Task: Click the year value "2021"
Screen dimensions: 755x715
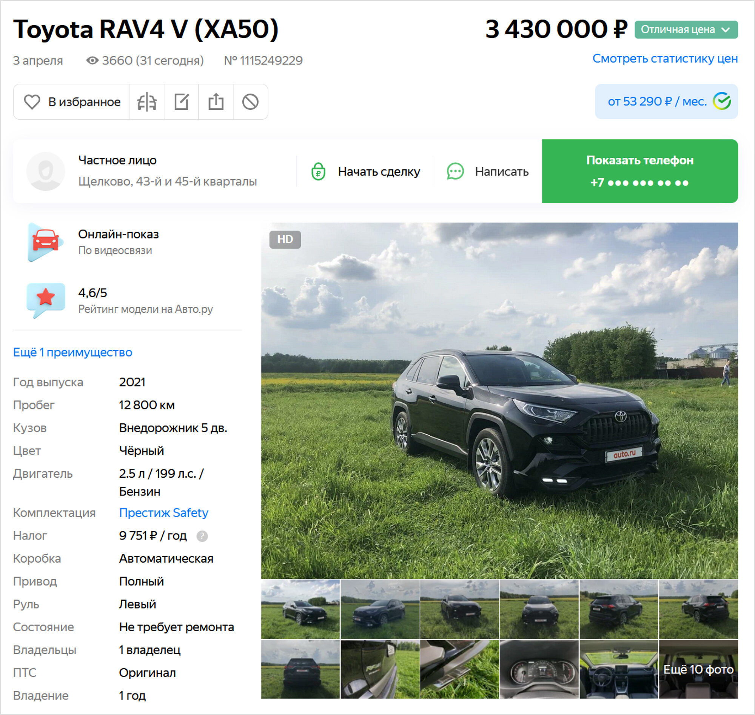Action: 132,382
